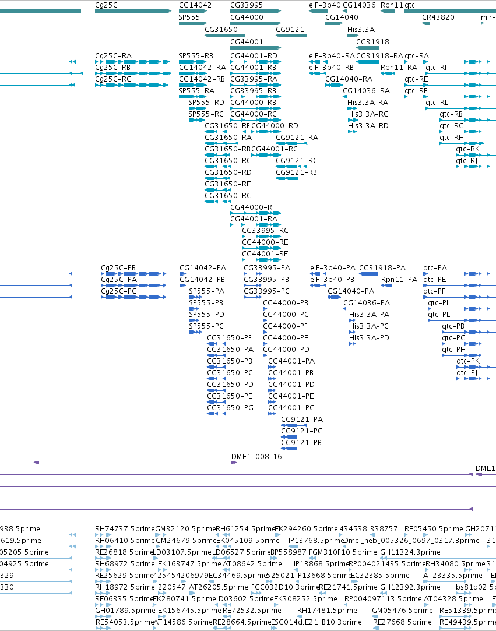496x631 pixels.
Task: Select the CG31650-PG protein label
Action: [230, 408]
